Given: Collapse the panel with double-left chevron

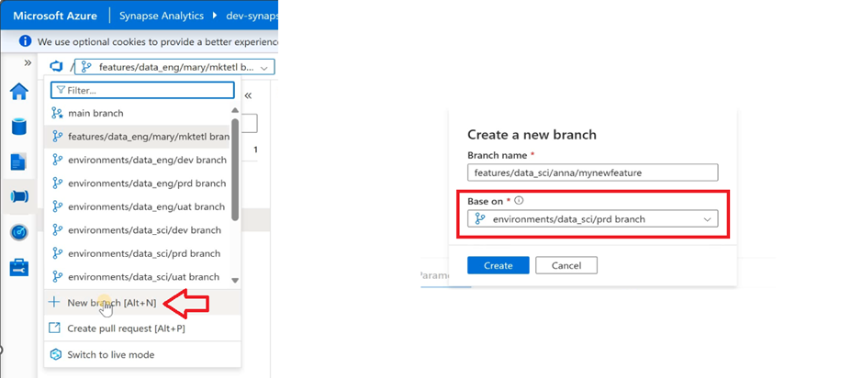Looking at the screenshot, I should [x=248, y=95].
